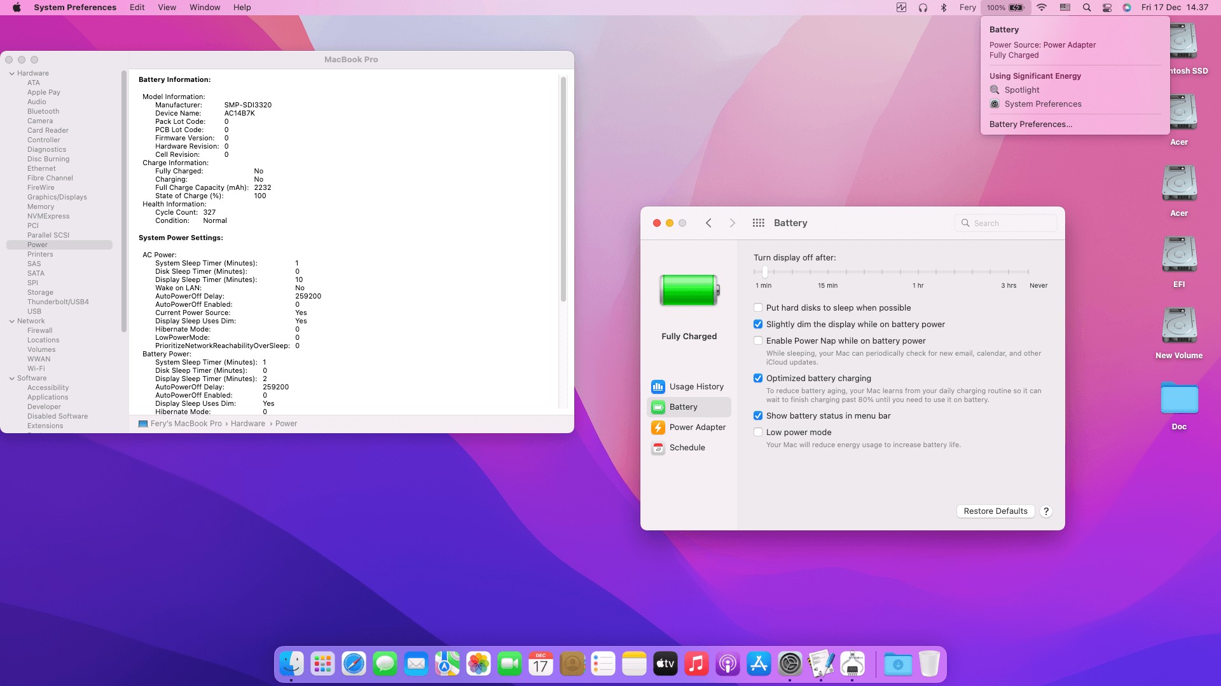
Task: Open App Store from Dock
Action: 759,664
